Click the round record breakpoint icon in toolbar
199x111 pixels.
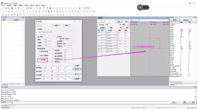(x=80, y=8)
